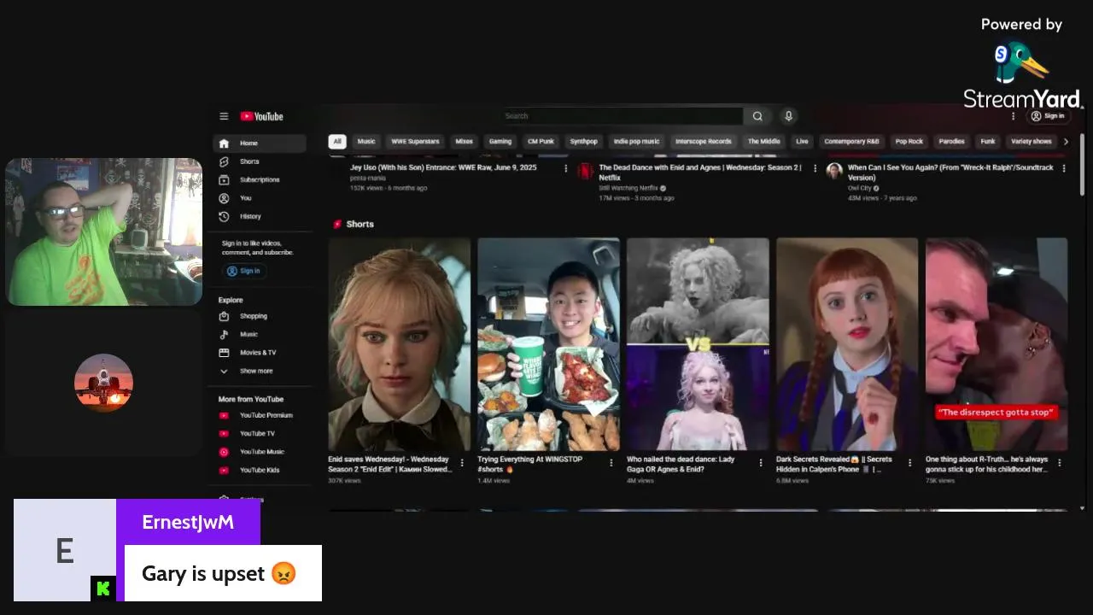Open Movies & TV icon
Image resolution: width=1093 pixels, height=615 pixels.
[x=224, y=352]
